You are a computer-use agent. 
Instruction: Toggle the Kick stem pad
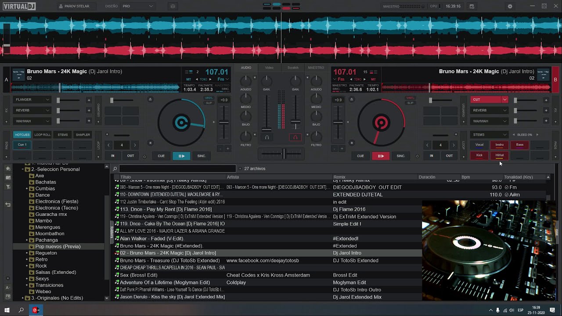pyautogui.click(x=479, y=155)
